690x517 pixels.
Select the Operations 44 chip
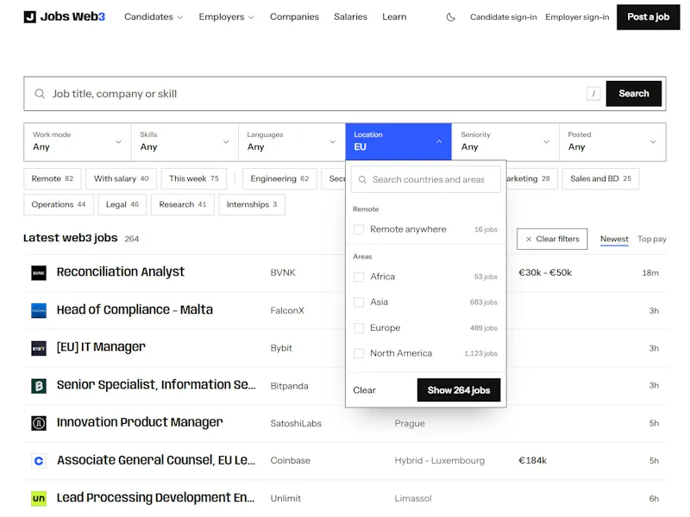[x=59, y=205]
